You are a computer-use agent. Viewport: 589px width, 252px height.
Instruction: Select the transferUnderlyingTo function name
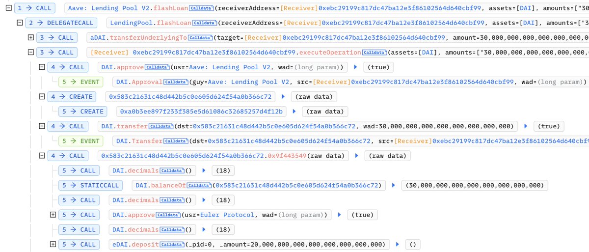[x=149, y=38]
